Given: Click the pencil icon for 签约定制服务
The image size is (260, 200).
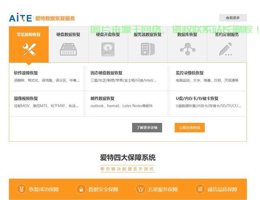Looking at the screenshot, I should 226,49.
